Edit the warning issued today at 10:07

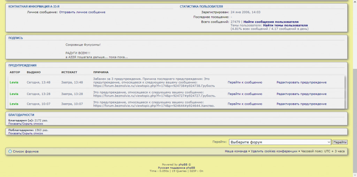click(x=302, y=104)
